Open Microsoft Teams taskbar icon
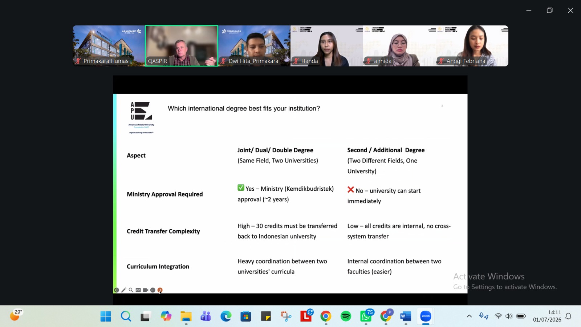Viewport: 581px width, 327px height. tap(206, 316)
